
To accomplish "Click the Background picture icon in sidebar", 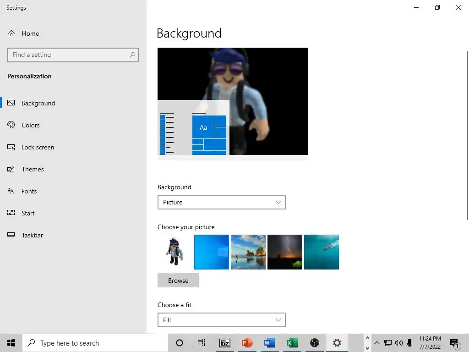I will coord(11,103).
